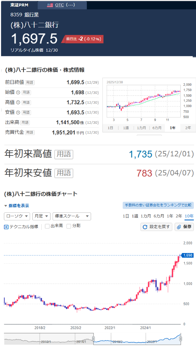This screenshot has height=348, width=196.
Task: Click the OTC link text
Action: (59, 5)
